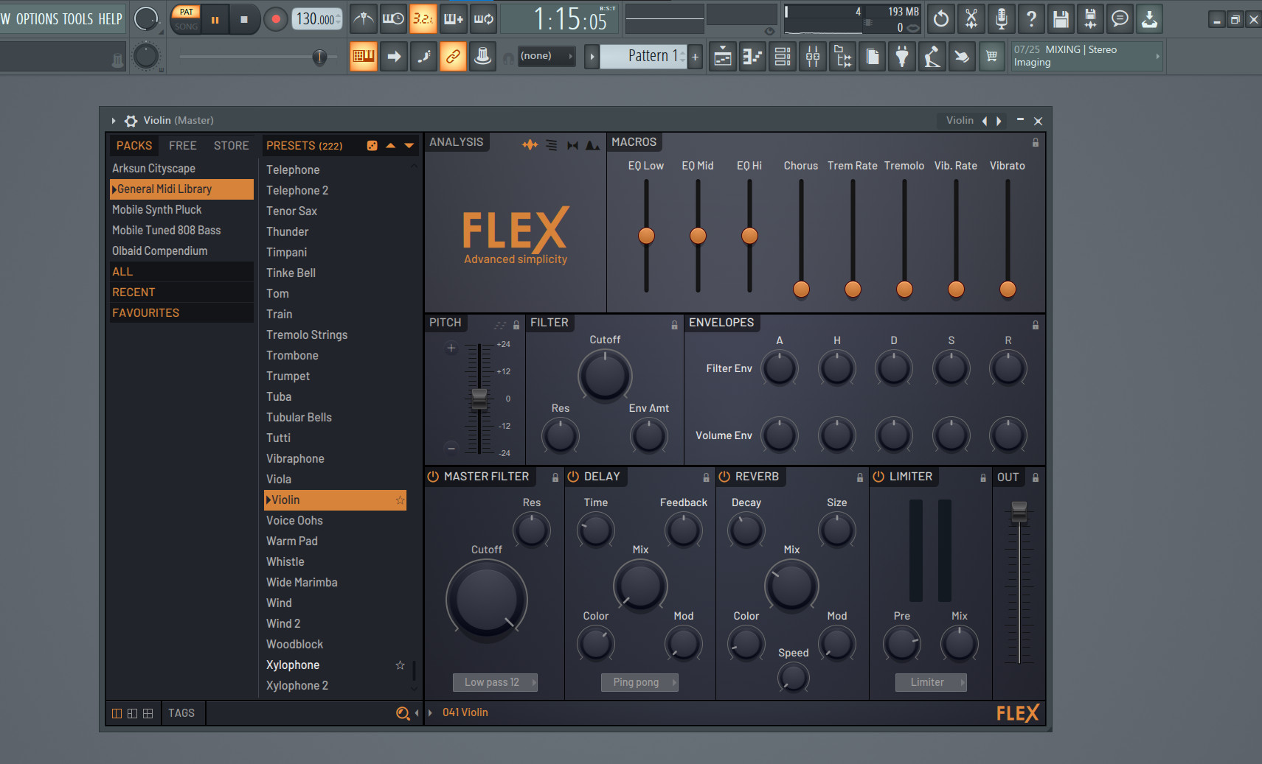Show RECENT presets
Screen dimensions: 1262x764
click(181, 292)
